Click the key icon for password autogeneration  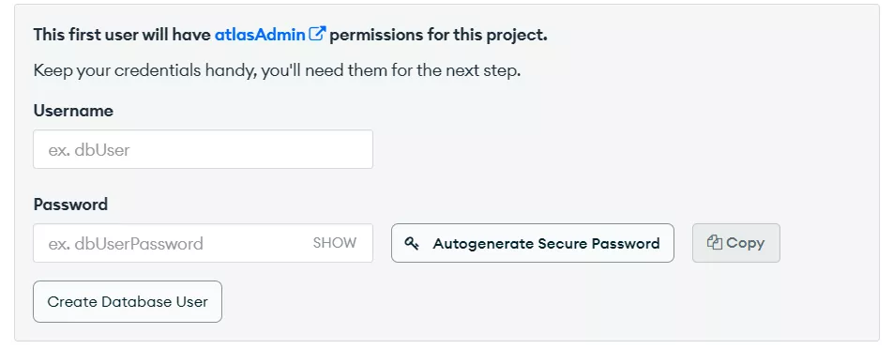[412, 243]
